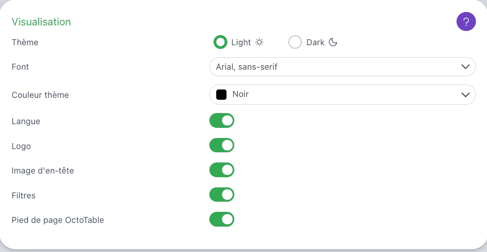The image size is (487, 252).
Task: Click the Visualisation section heading
Action: coord(41,22)
